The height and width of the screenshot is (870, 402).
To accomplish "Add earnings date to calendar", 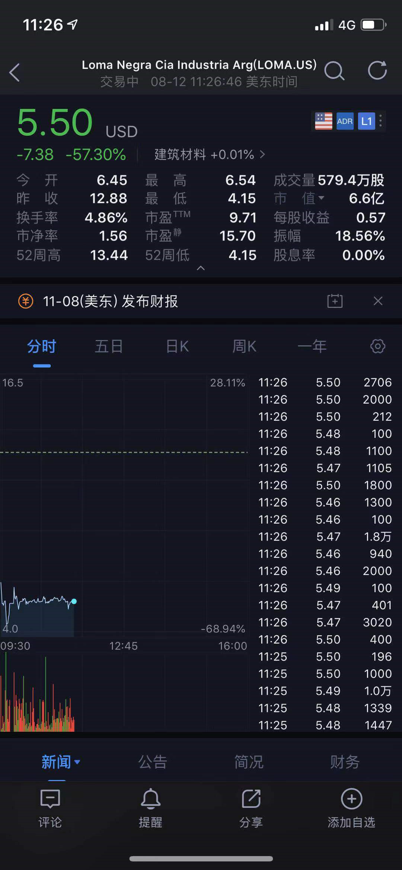I will point(335,301).
